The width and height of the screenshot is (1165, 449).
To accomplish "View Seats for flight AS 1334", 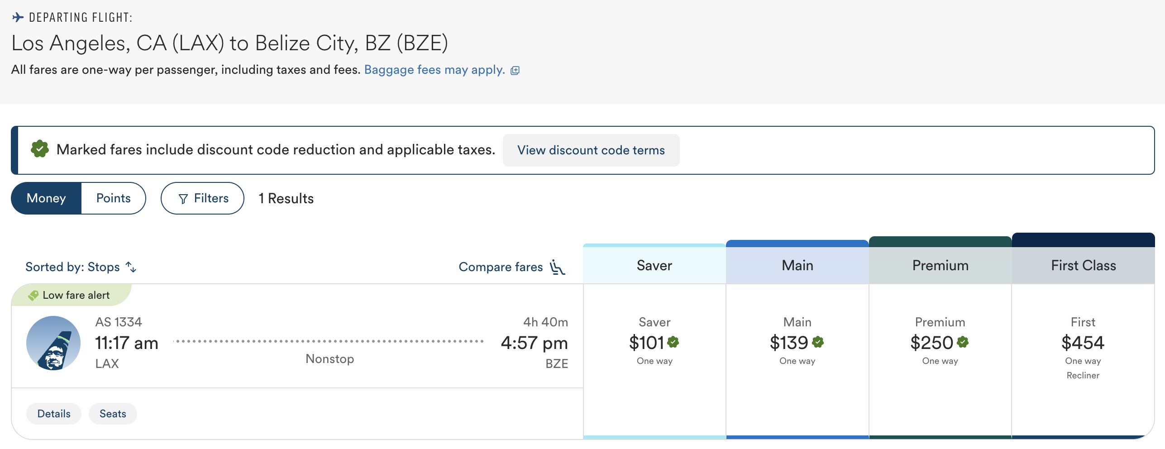I will point(113,414).
